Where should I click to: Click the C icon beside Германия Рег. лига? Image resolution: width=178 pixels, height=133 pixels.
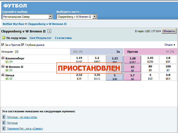(4, 129)
